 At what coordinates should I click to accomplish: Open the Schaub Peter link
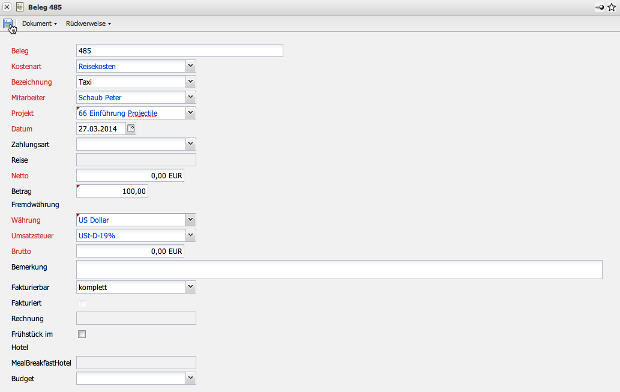[x=100, y=98]
